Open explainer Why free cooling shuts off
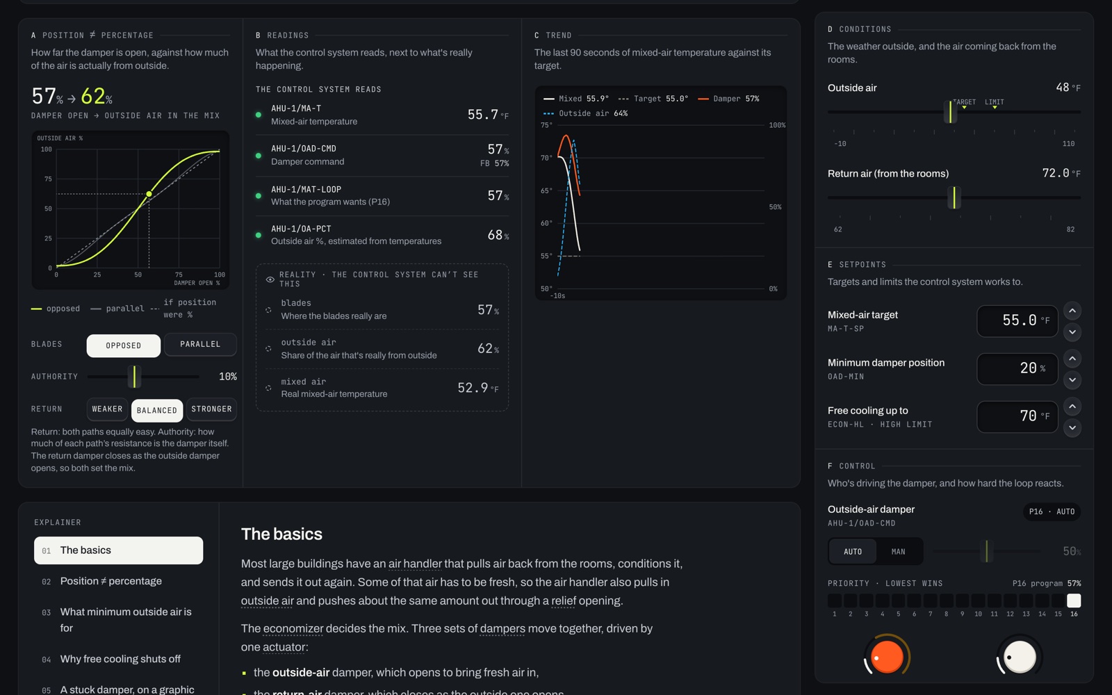1112x695 pixels. (119, 659)
